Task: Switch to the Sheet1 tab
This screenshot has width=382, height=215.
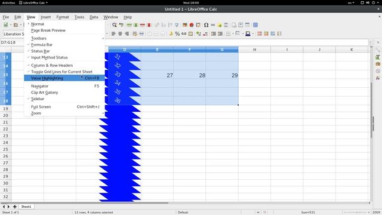Action: click(x=26, y=207)
